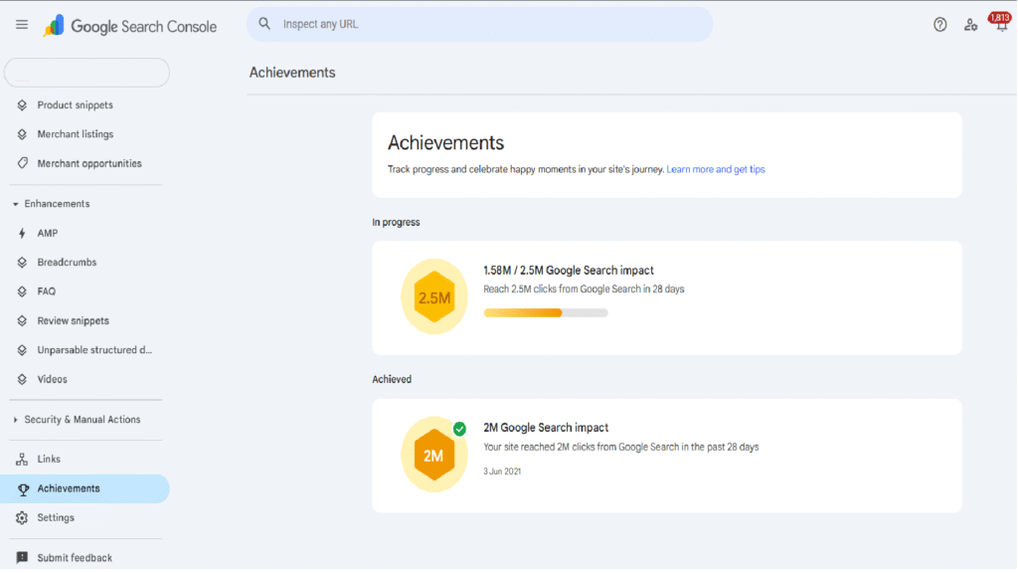This screenshot has height=573, width=1018.
Task: Open the users and permissions icon
Action: click(x=970, y=25)
